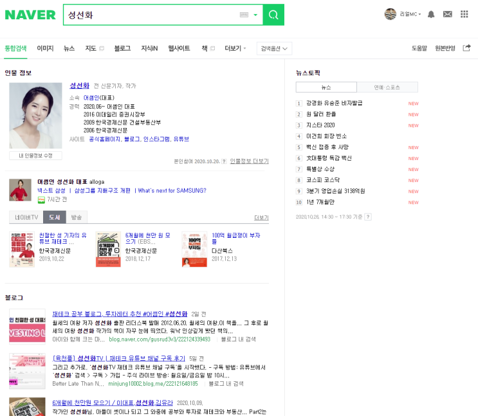Open 인물정보 더보기 link

pyautogui.click(x=249, y=161)
